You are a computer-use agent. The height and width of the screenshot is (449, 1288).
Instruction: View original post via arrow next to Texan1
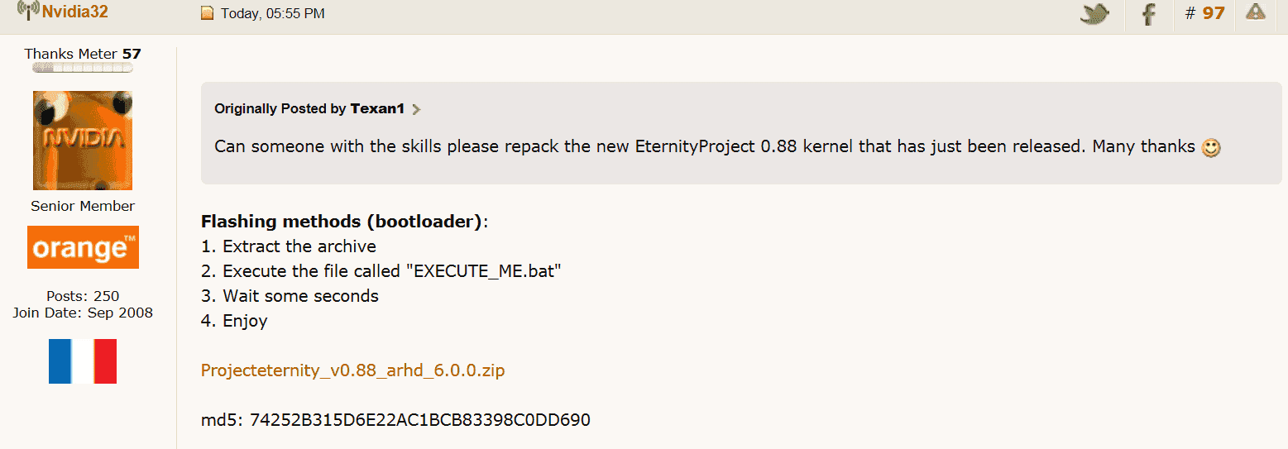point(416,109)
